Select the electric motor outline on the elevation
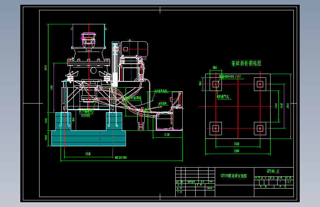This screenshot has width=320, height=207. pyautogui.click(x=134, y=49)
